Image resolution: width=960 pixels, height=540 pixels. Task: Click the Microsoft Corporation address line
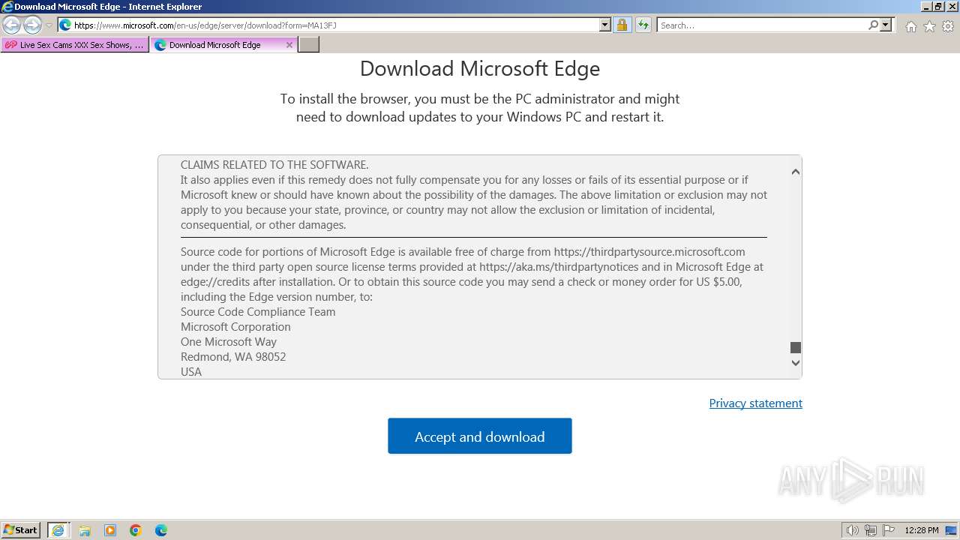click(235, 326)
